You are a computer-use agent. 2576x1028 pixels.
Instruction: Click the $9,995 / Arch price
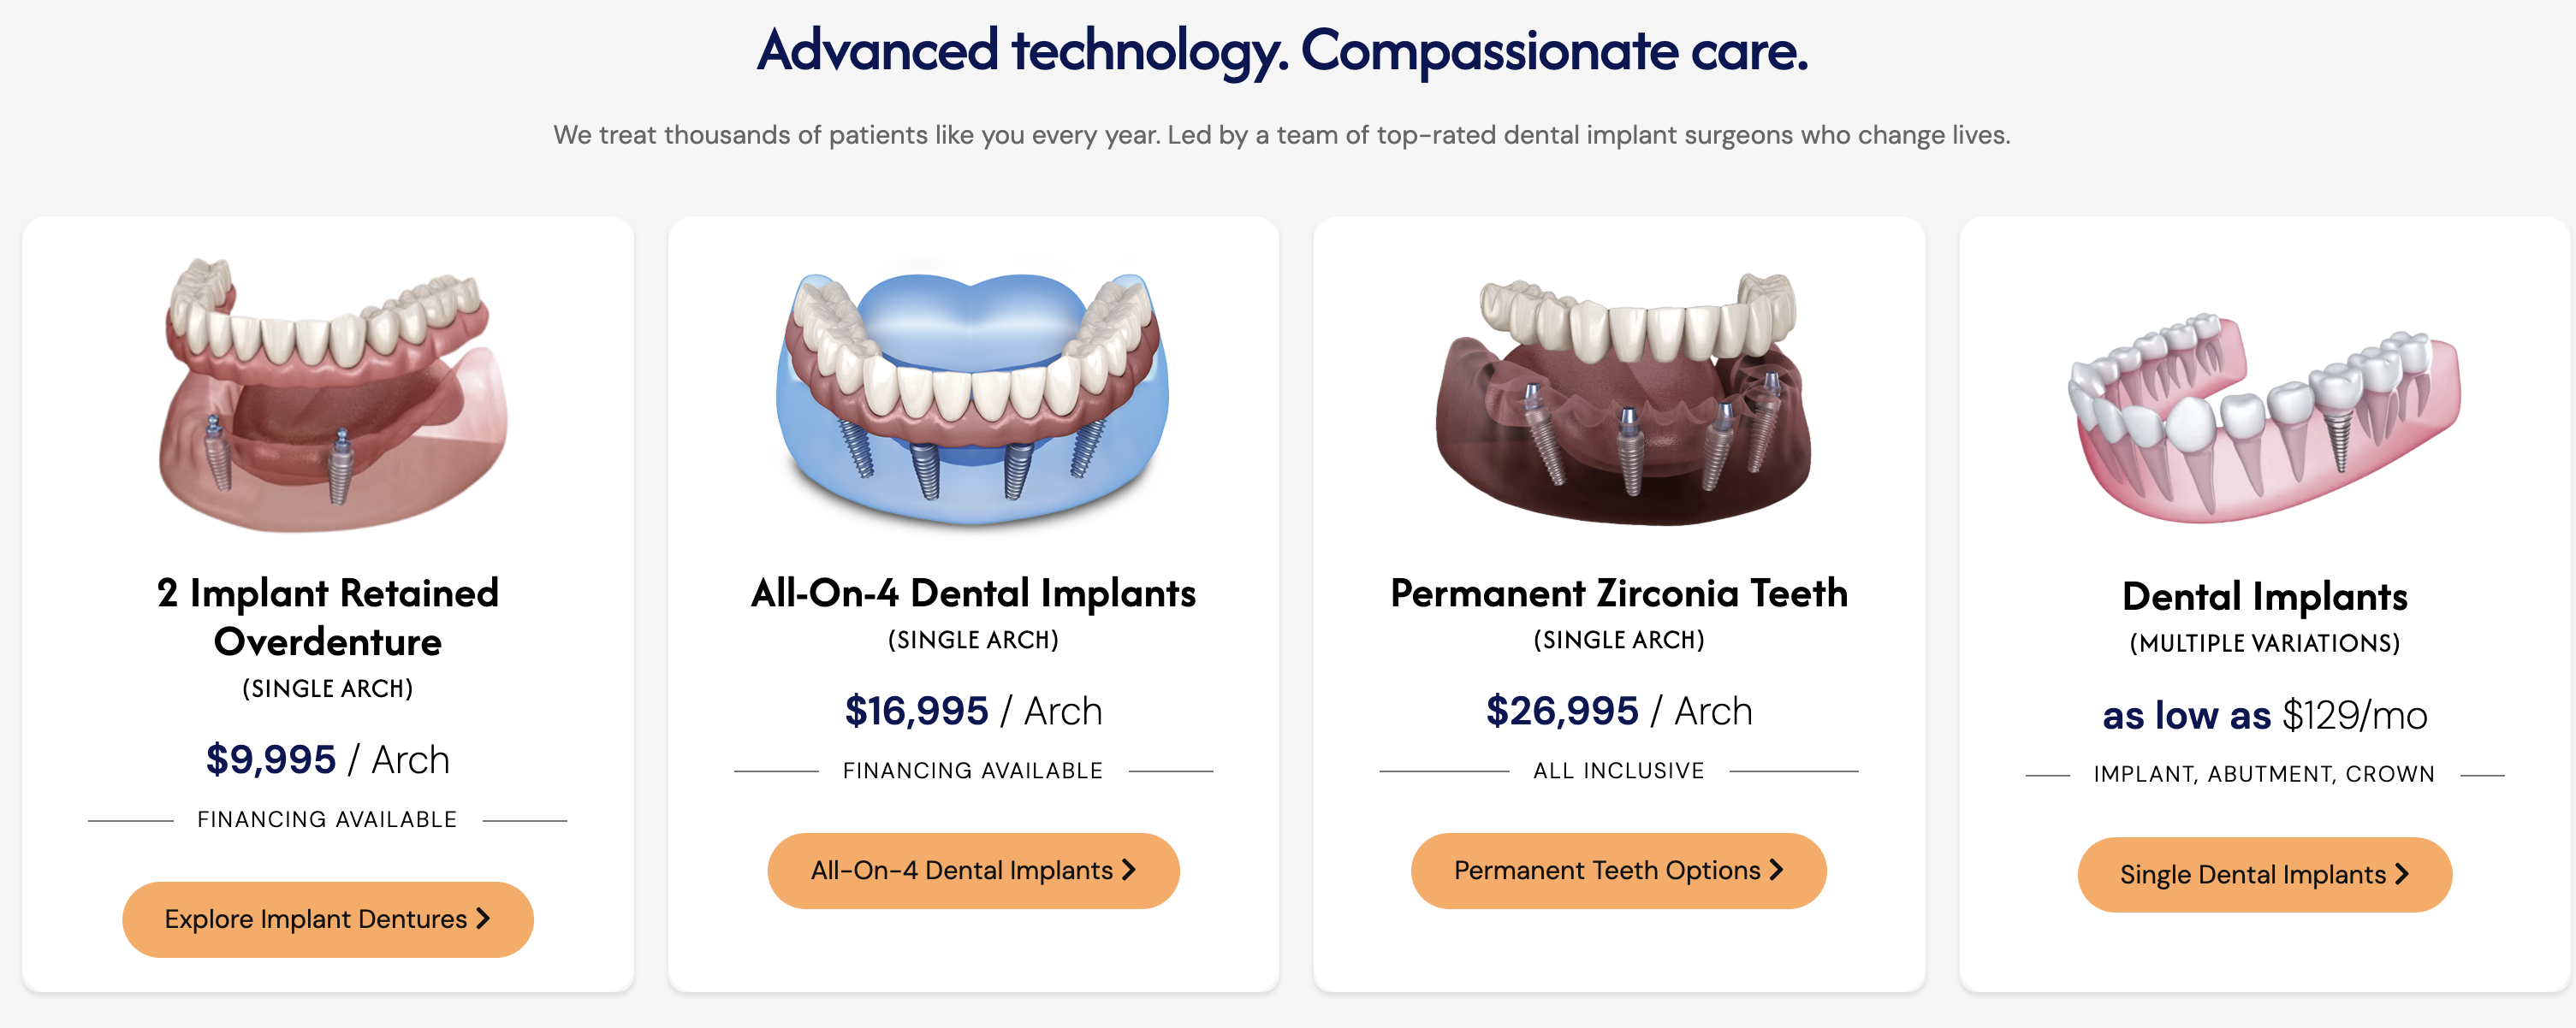pos(328,760)
